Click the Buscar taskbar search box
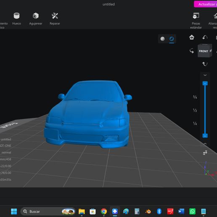 click(x=48, y=212)
